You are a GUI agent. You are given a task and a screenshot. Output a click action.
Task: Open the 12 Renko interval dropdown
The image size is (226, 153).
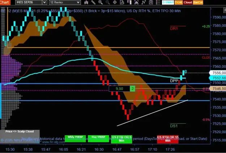[65, 2]
